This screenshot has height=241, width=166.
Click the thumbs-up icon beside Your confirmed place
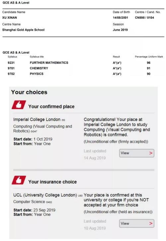coord(19,105)
